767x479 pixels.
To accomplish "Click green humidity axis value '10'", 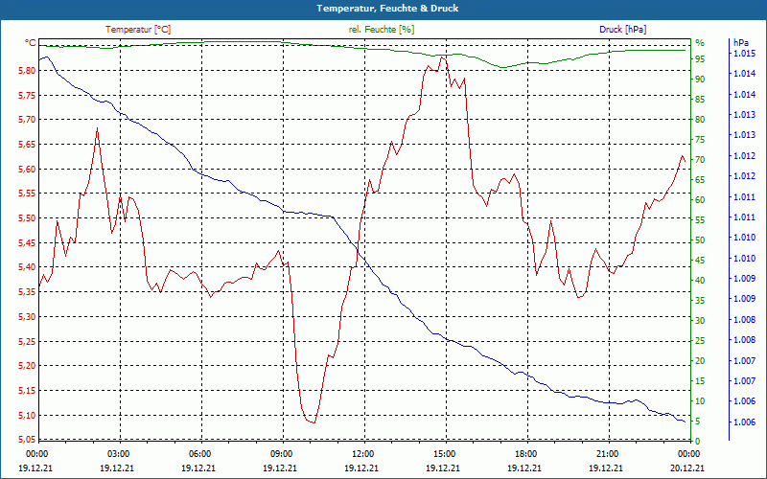I will [x=700, y=401].
